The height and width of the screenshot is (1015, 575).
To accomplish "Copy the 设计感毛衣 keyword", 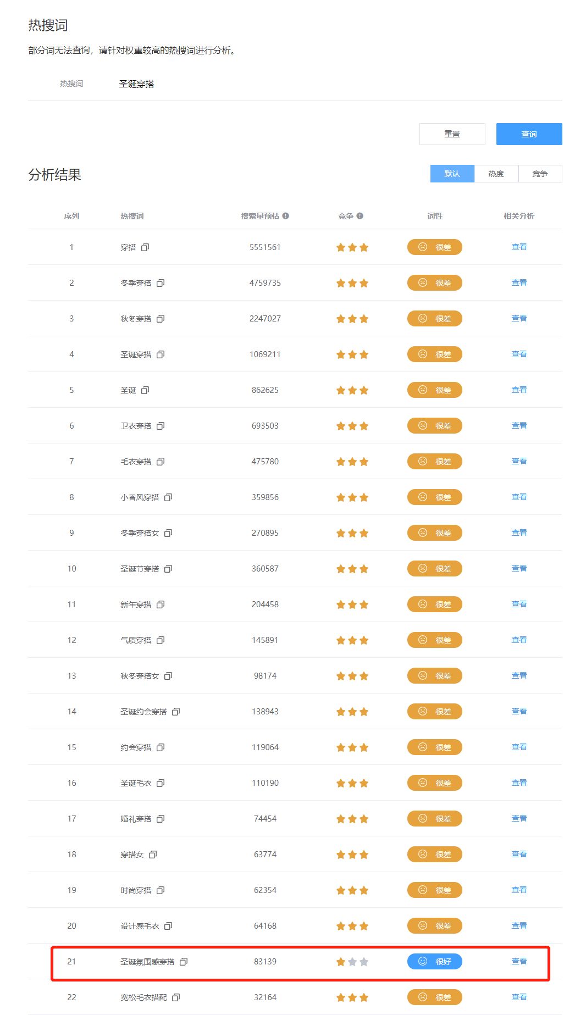I will (168, 926).
